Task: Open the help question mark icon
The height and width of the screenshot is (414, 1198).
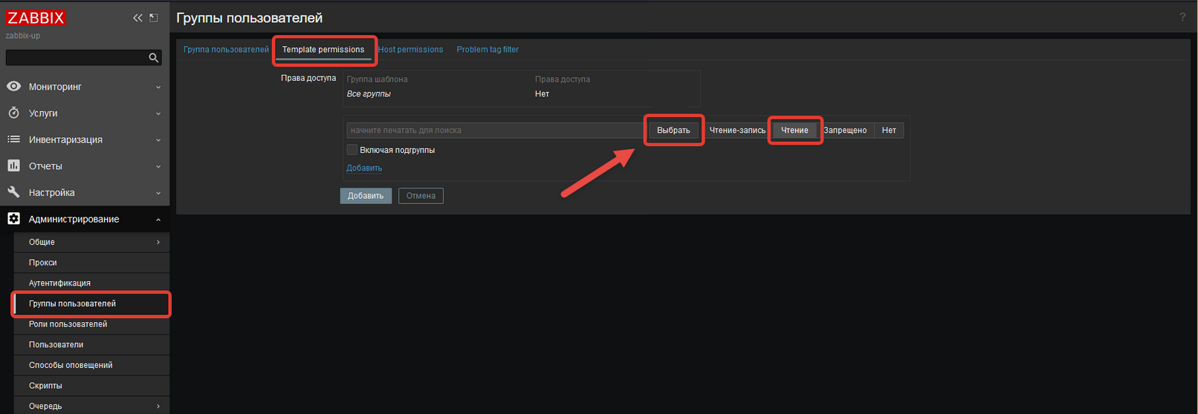Action: pyautogui.click(x=1182, y=17)
